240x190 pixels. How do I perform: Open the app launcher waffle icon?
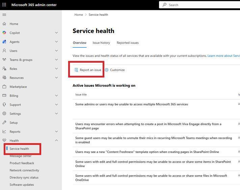(4, 5)
